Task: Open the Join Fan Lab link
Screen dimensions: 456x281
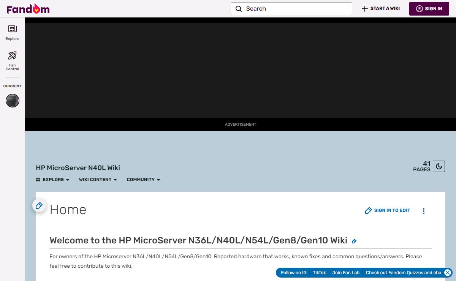Action: tap(345, 273)
